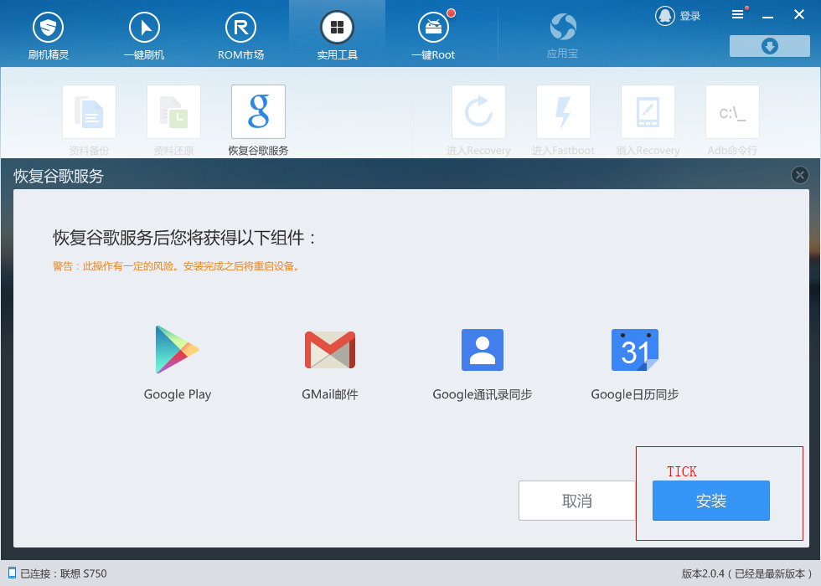Click the Google Play label text
This screenshot has height=586, width=821.
click(178, 394)
